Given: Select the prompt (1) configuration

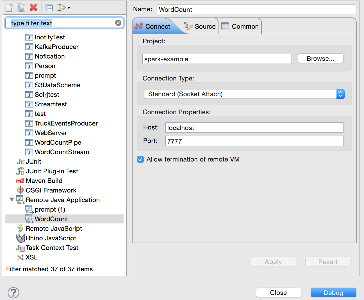Looking at the screenshot, I should coord(50,209).
